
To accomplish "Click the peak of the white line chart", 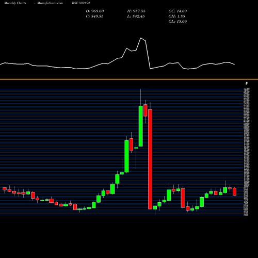I will point(141,38).
